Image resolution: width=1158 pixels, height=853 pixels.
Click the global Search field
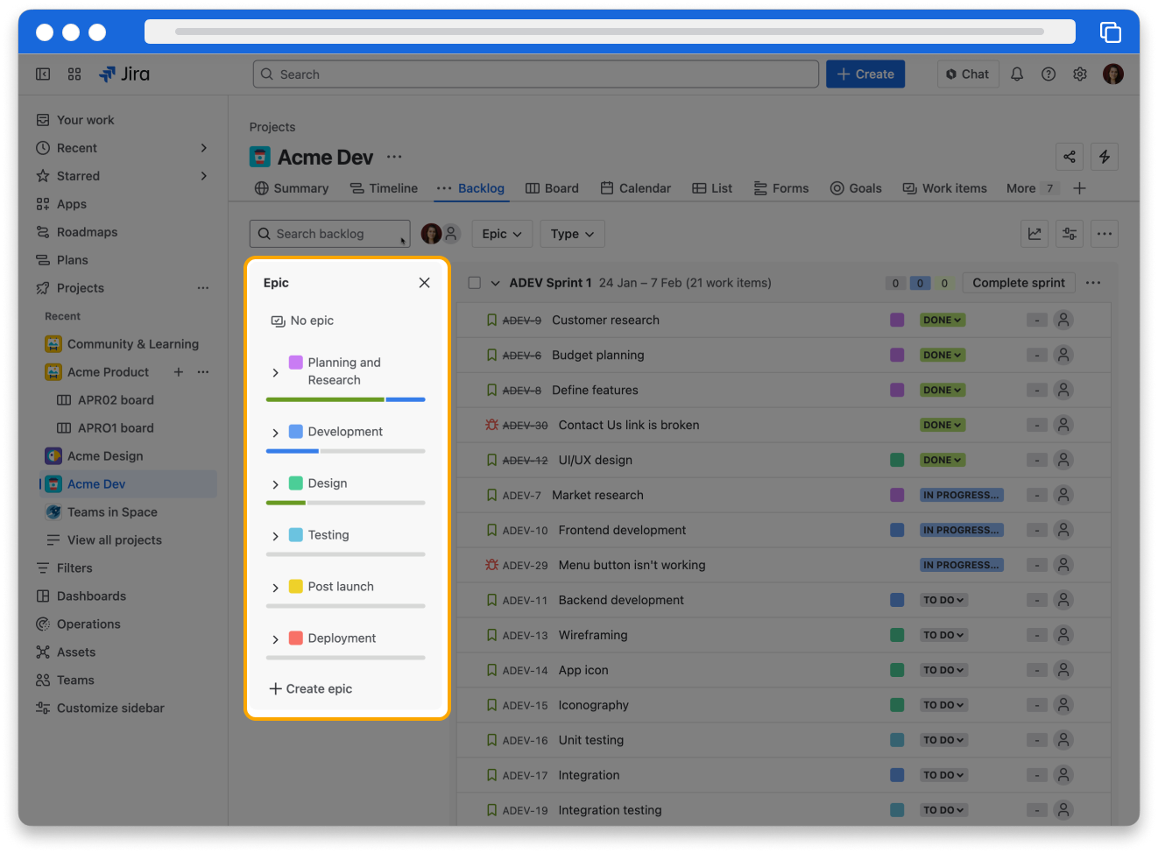(536, 74)
